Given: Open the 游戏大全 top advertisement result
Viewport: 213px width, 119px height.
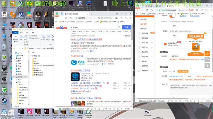Looking at the screenshot, I should coord(86,39).
